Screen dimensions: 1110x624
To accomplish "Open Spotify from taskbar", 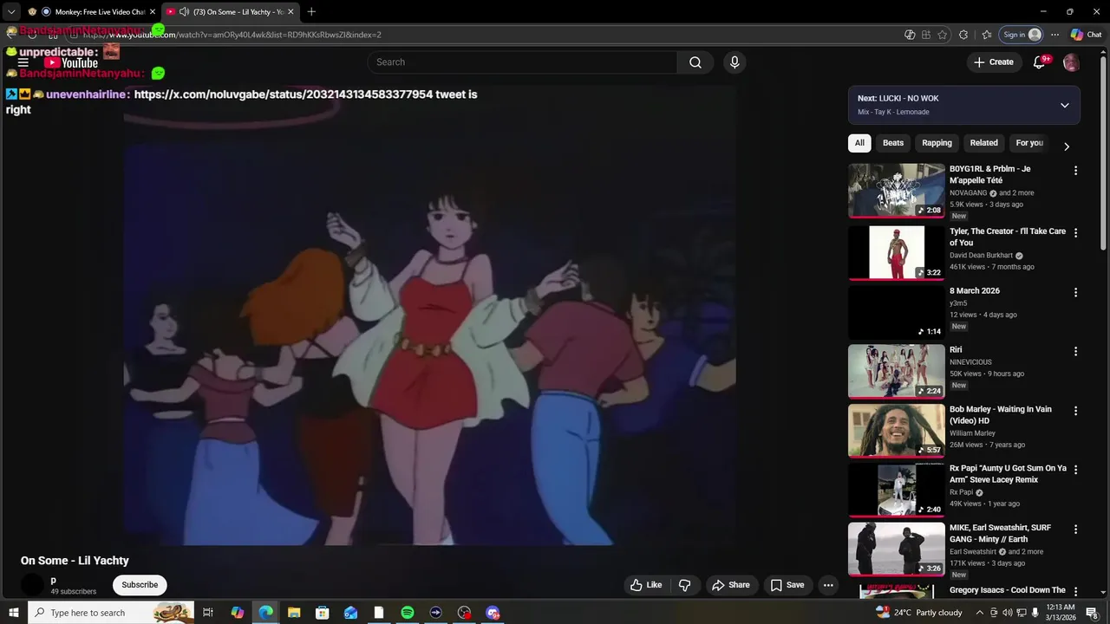I will click(x=408, y=613).
